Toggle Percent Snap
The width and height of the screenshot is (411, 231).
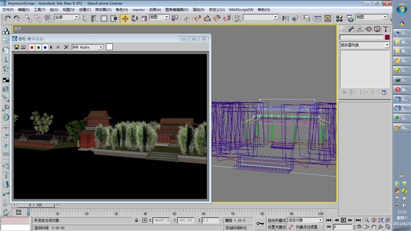click(217, 18)
